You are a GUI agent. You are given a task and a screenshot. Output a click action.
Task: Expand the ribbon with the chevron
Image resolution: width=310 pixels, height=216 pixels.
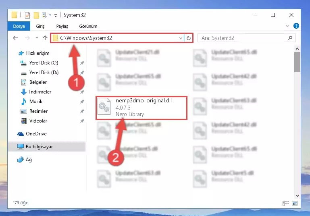coord(287,26)
